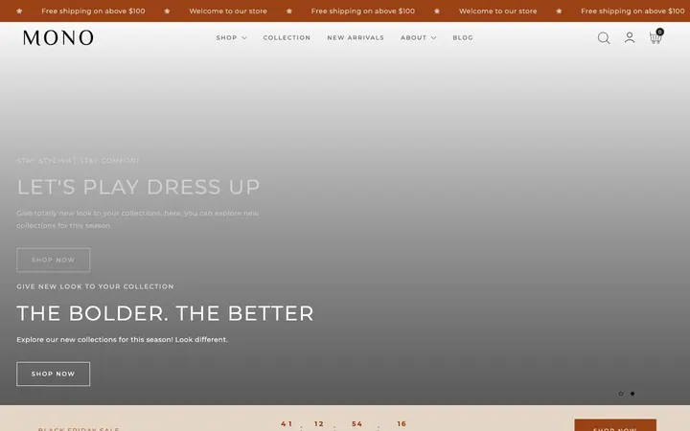Screen dimensions: 690x431
Task: Click the countdown value 41
Action: coord(287,424)
